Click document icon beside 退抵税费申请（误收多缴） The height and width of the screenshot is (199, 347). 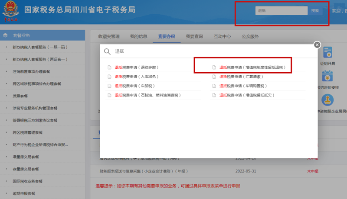point(109,67)
